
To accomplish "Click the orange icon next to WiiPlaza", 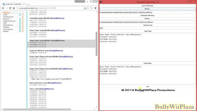I will (22, 27).
